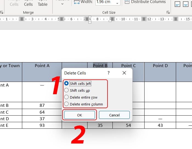Click the Distribute Columns icon
Viewport: 192px width, 149px height.
click(x=127, y=2)
